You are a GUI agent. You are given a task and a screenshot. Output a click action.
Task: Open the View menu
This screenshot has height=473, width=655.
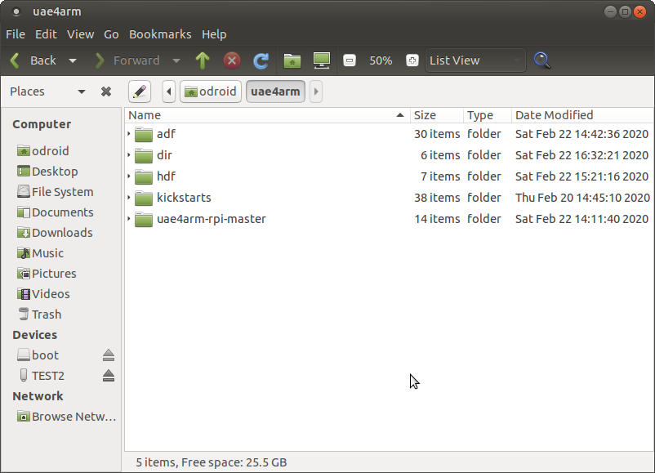tap(80, 34)
